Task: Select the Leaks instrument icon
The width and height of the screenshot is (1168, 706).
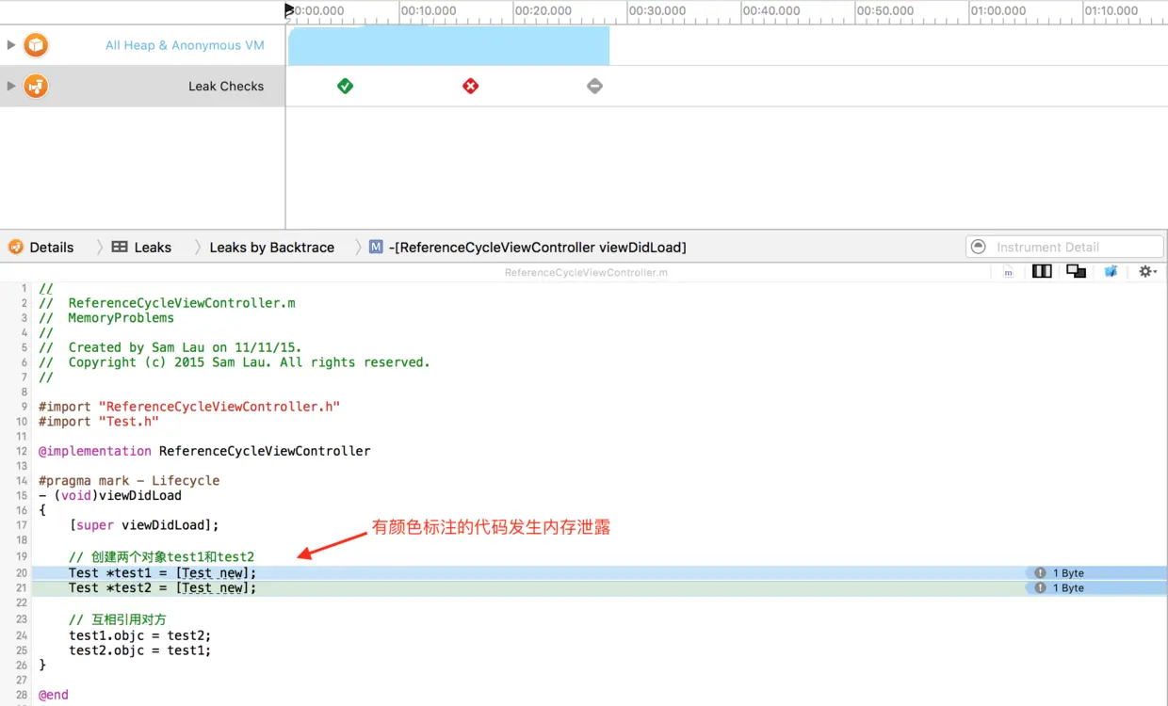Action: pyautogui.click(x=36, y=87)
